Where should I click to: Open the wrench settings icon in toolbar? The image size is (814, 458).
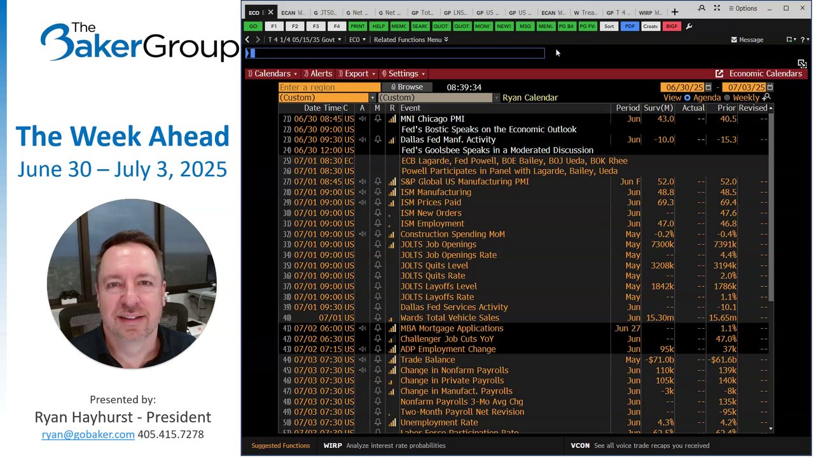click(689, 26)
